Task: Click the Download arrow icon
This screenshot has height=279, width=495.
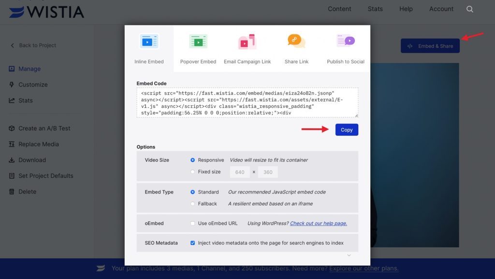Action: tap(12, 160)
